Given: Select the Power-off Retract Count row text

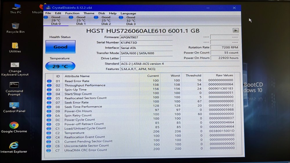Looking at the screenshot, I should click(x=84, y=124).
